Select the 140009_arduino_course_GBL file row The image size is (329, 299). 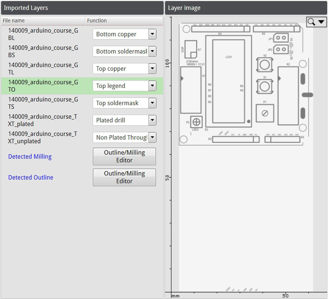pos(82,34)
